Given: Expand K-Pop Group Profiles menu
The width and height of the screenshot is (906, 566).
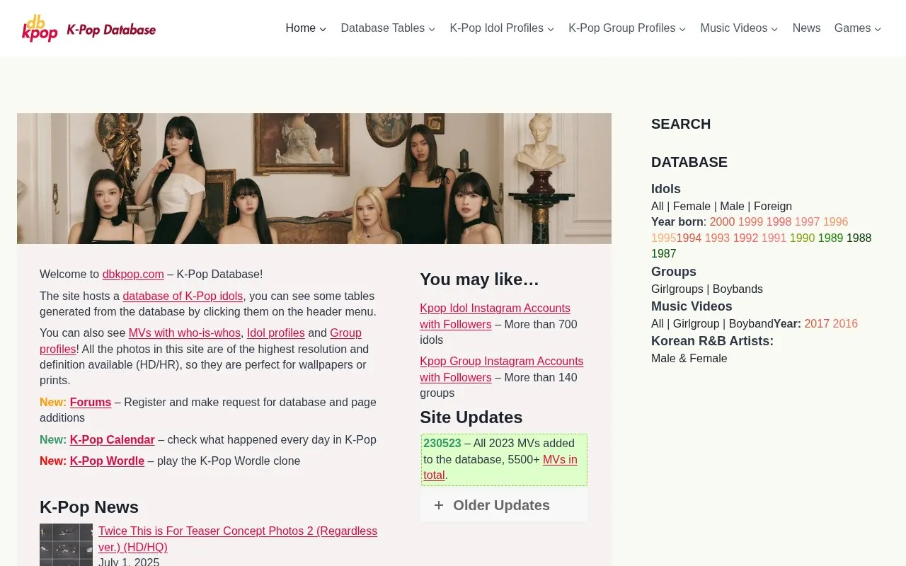Looking at the screenshot, I should click(627, 28).
